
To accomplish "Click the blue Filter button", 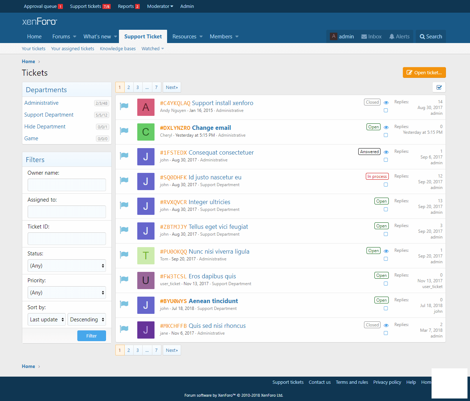I will tap(92, 336).
